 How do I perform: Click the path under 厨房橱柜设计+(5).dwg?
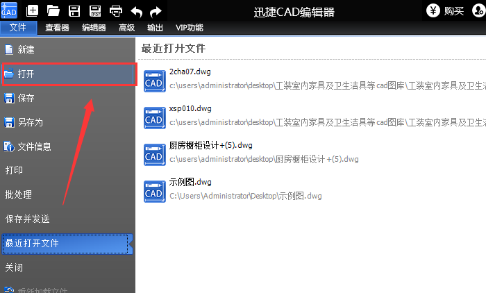click(x=264, y=160)
